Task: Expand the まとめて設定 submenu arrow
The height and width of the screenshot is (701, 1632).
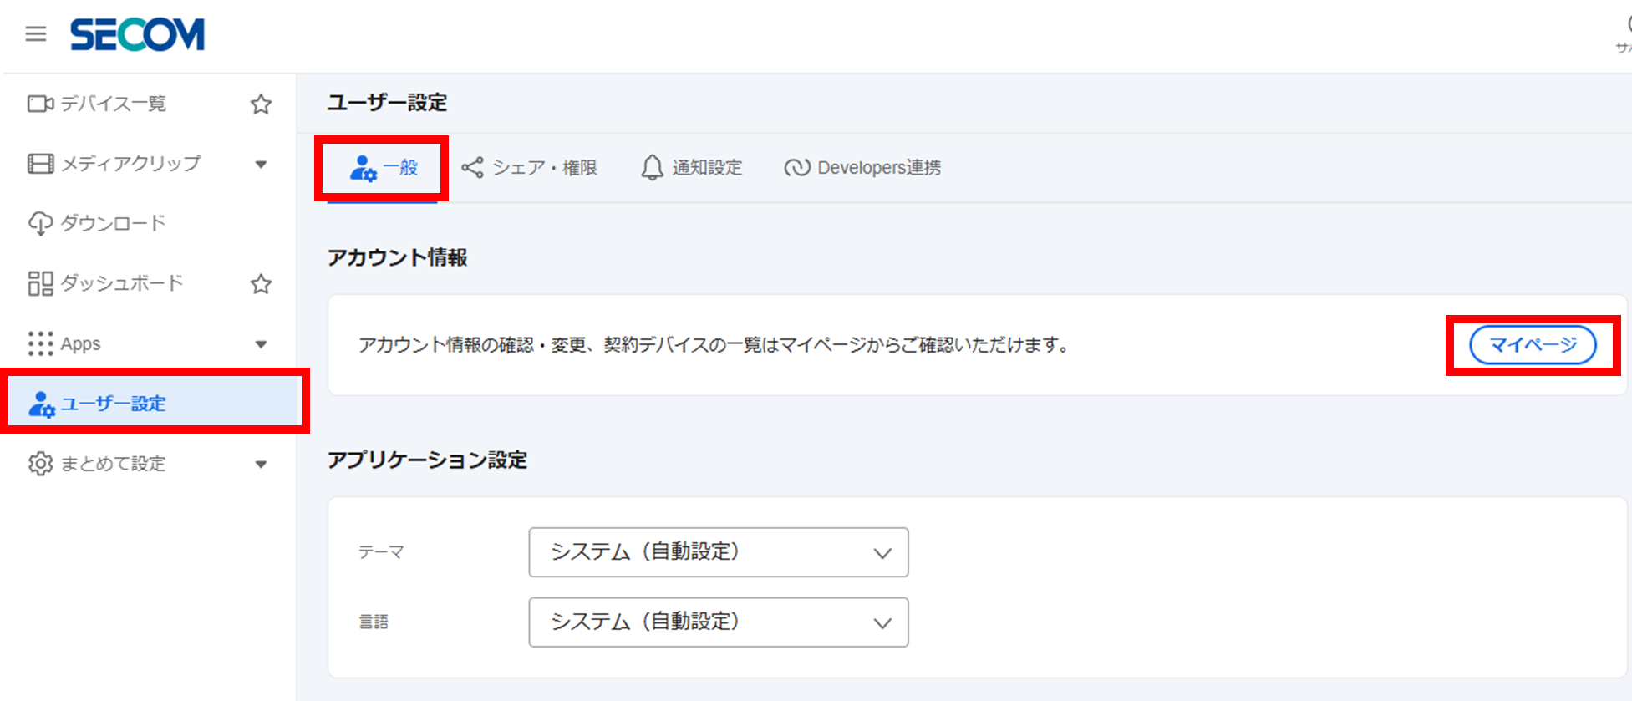Action: pyautogui.click(x=261, y=465)
